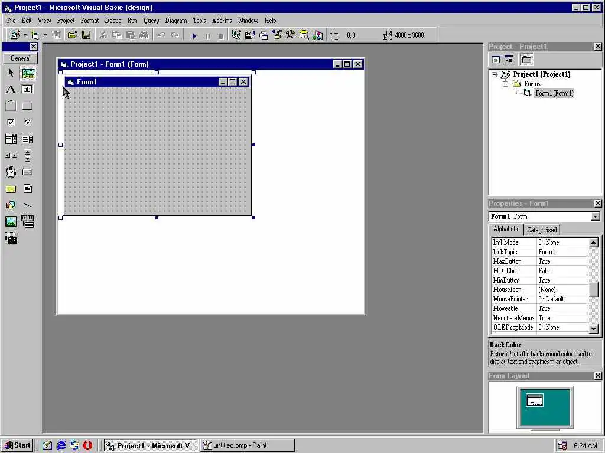Select the Data control tool

(x=27, y=222)
